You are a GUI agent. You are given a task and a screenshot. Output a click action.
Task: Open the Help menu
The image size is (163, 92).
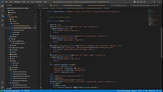[x=45, y=2]
